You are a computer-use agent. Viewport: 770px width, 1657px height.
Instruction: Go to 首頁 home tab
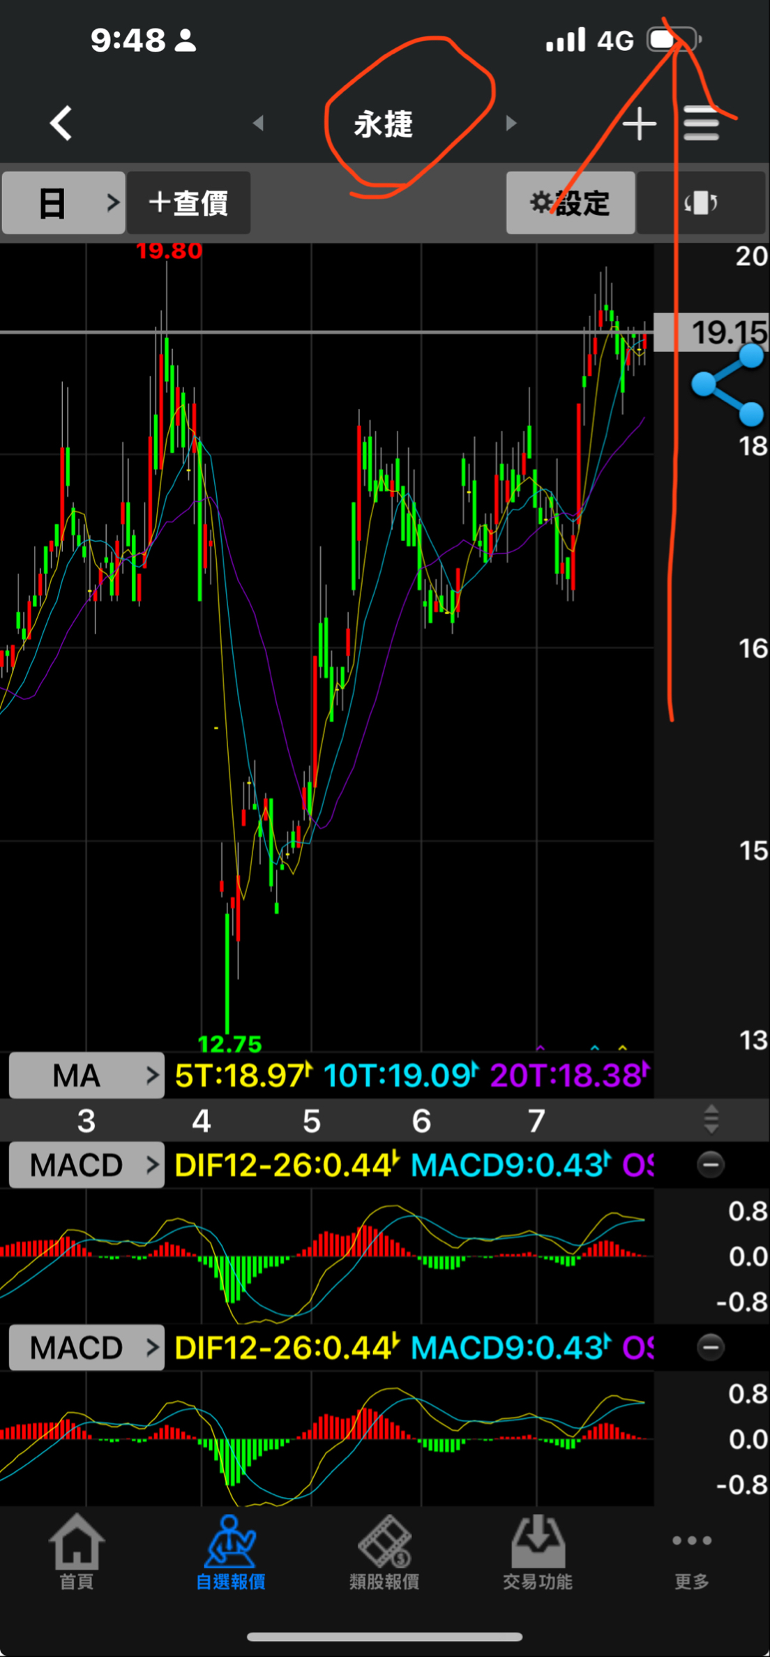77,1552
